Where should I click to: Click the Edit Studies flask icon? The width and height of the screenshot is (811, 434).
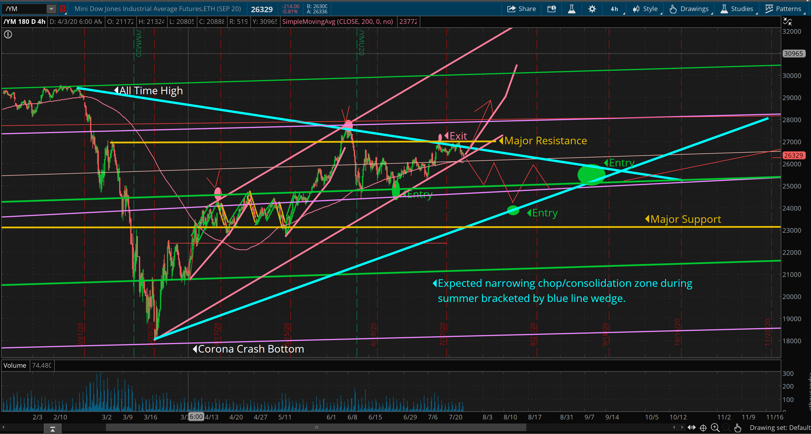[x=571, y=9]
